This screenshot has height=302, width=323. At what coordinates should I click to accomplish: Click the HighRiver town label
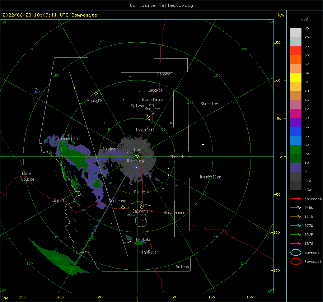pyautogui.click(x=149, y=252)
